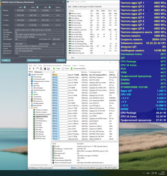Select the memory copy test (Копирование в памяти)

coord(43,114)
